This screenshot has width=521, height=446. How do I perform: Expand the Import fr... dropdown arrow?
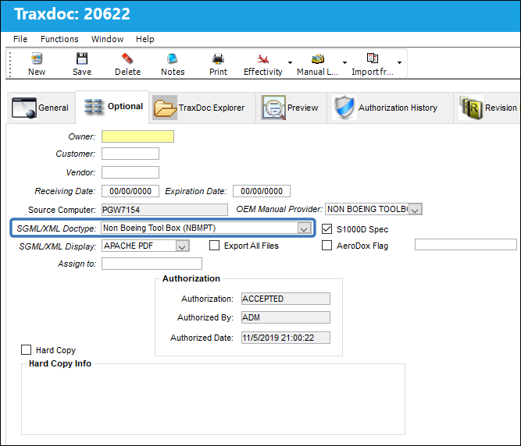[399, 62]
